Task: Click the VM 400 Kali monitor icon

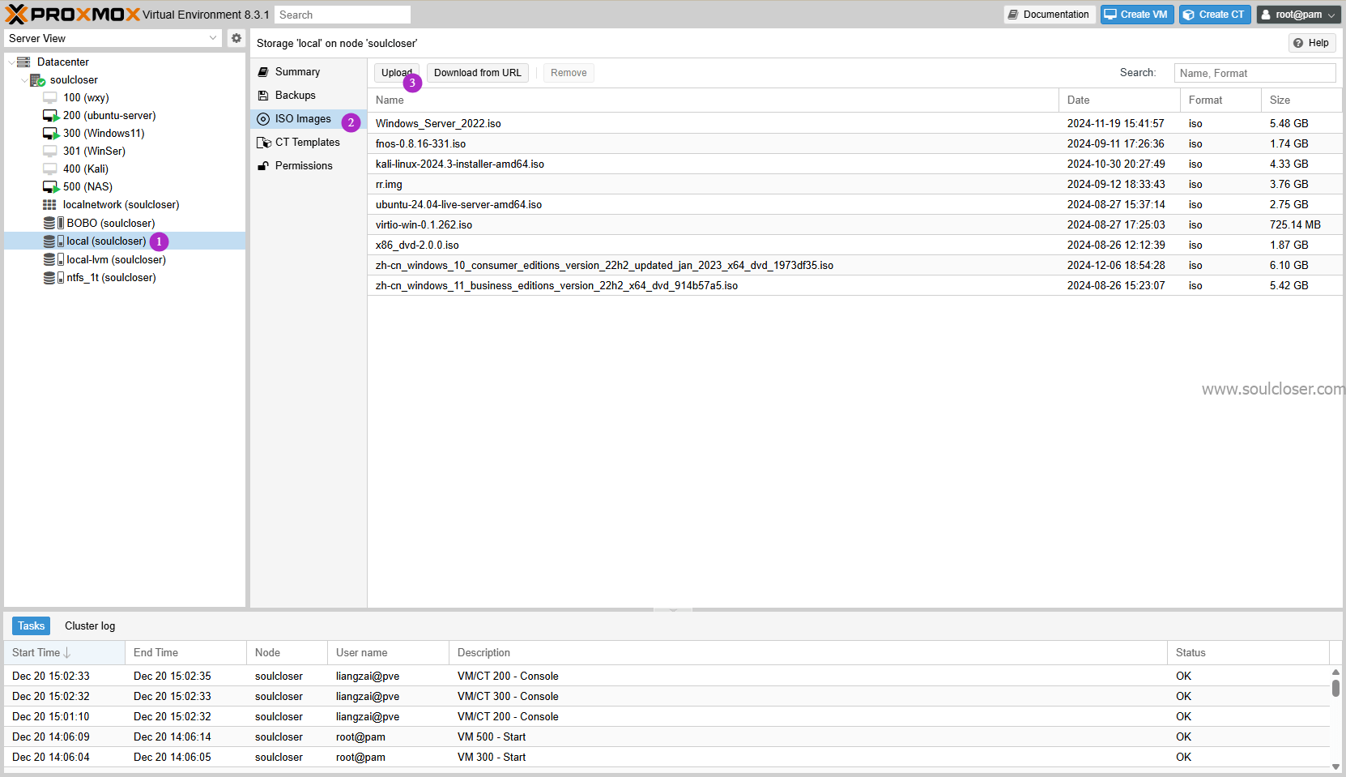Action: [x=50, y=169]
